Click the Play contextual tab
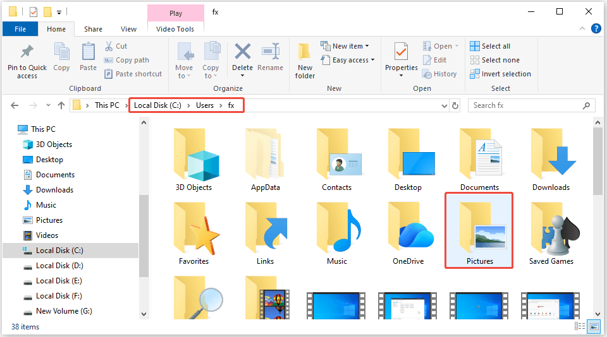 click(x=176, y=13)
